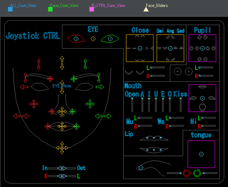Select the upper lip left control point
The image size is (228, 187).
[147, 138]
